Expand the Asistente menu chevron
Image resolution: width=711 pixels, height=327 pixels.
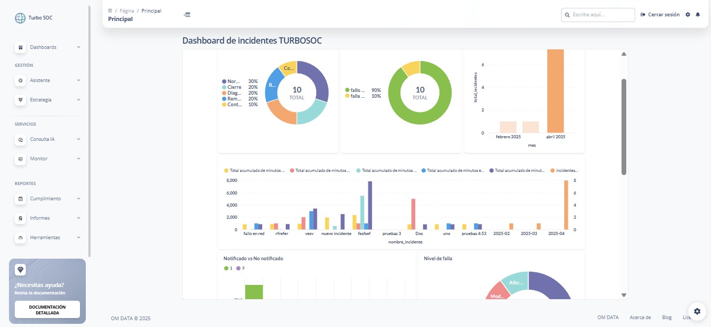coord(78,80)
